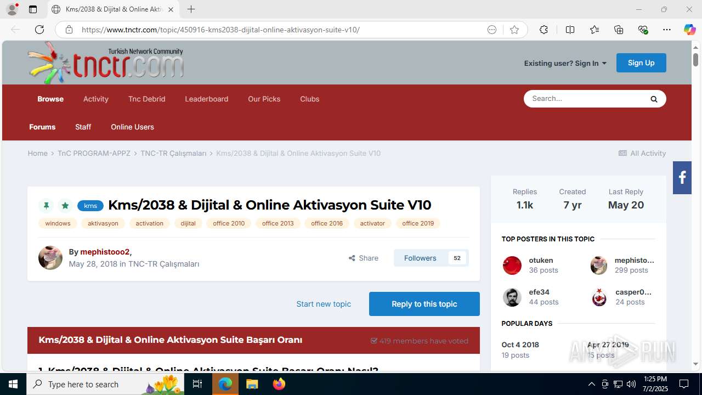Screen dimensions: 702x395
Task: Click the tnctr.com site logo
Action: [x=106, y=63]
